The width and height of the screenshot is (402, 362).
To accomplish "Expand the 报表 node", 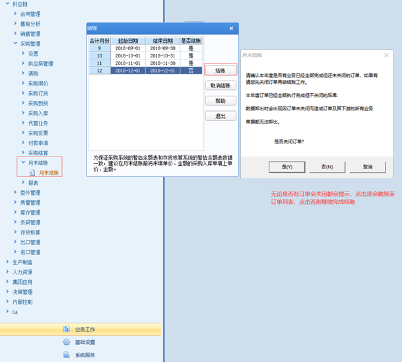I will pos(23,182).
